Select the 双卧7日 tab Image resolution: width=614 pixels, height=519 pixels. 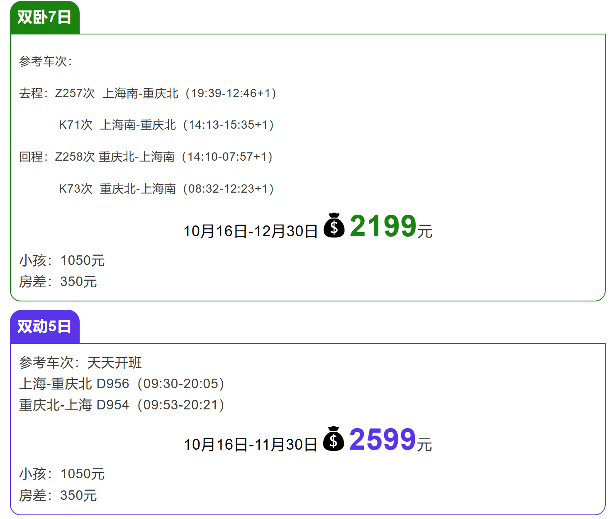[x=44, y=17]
